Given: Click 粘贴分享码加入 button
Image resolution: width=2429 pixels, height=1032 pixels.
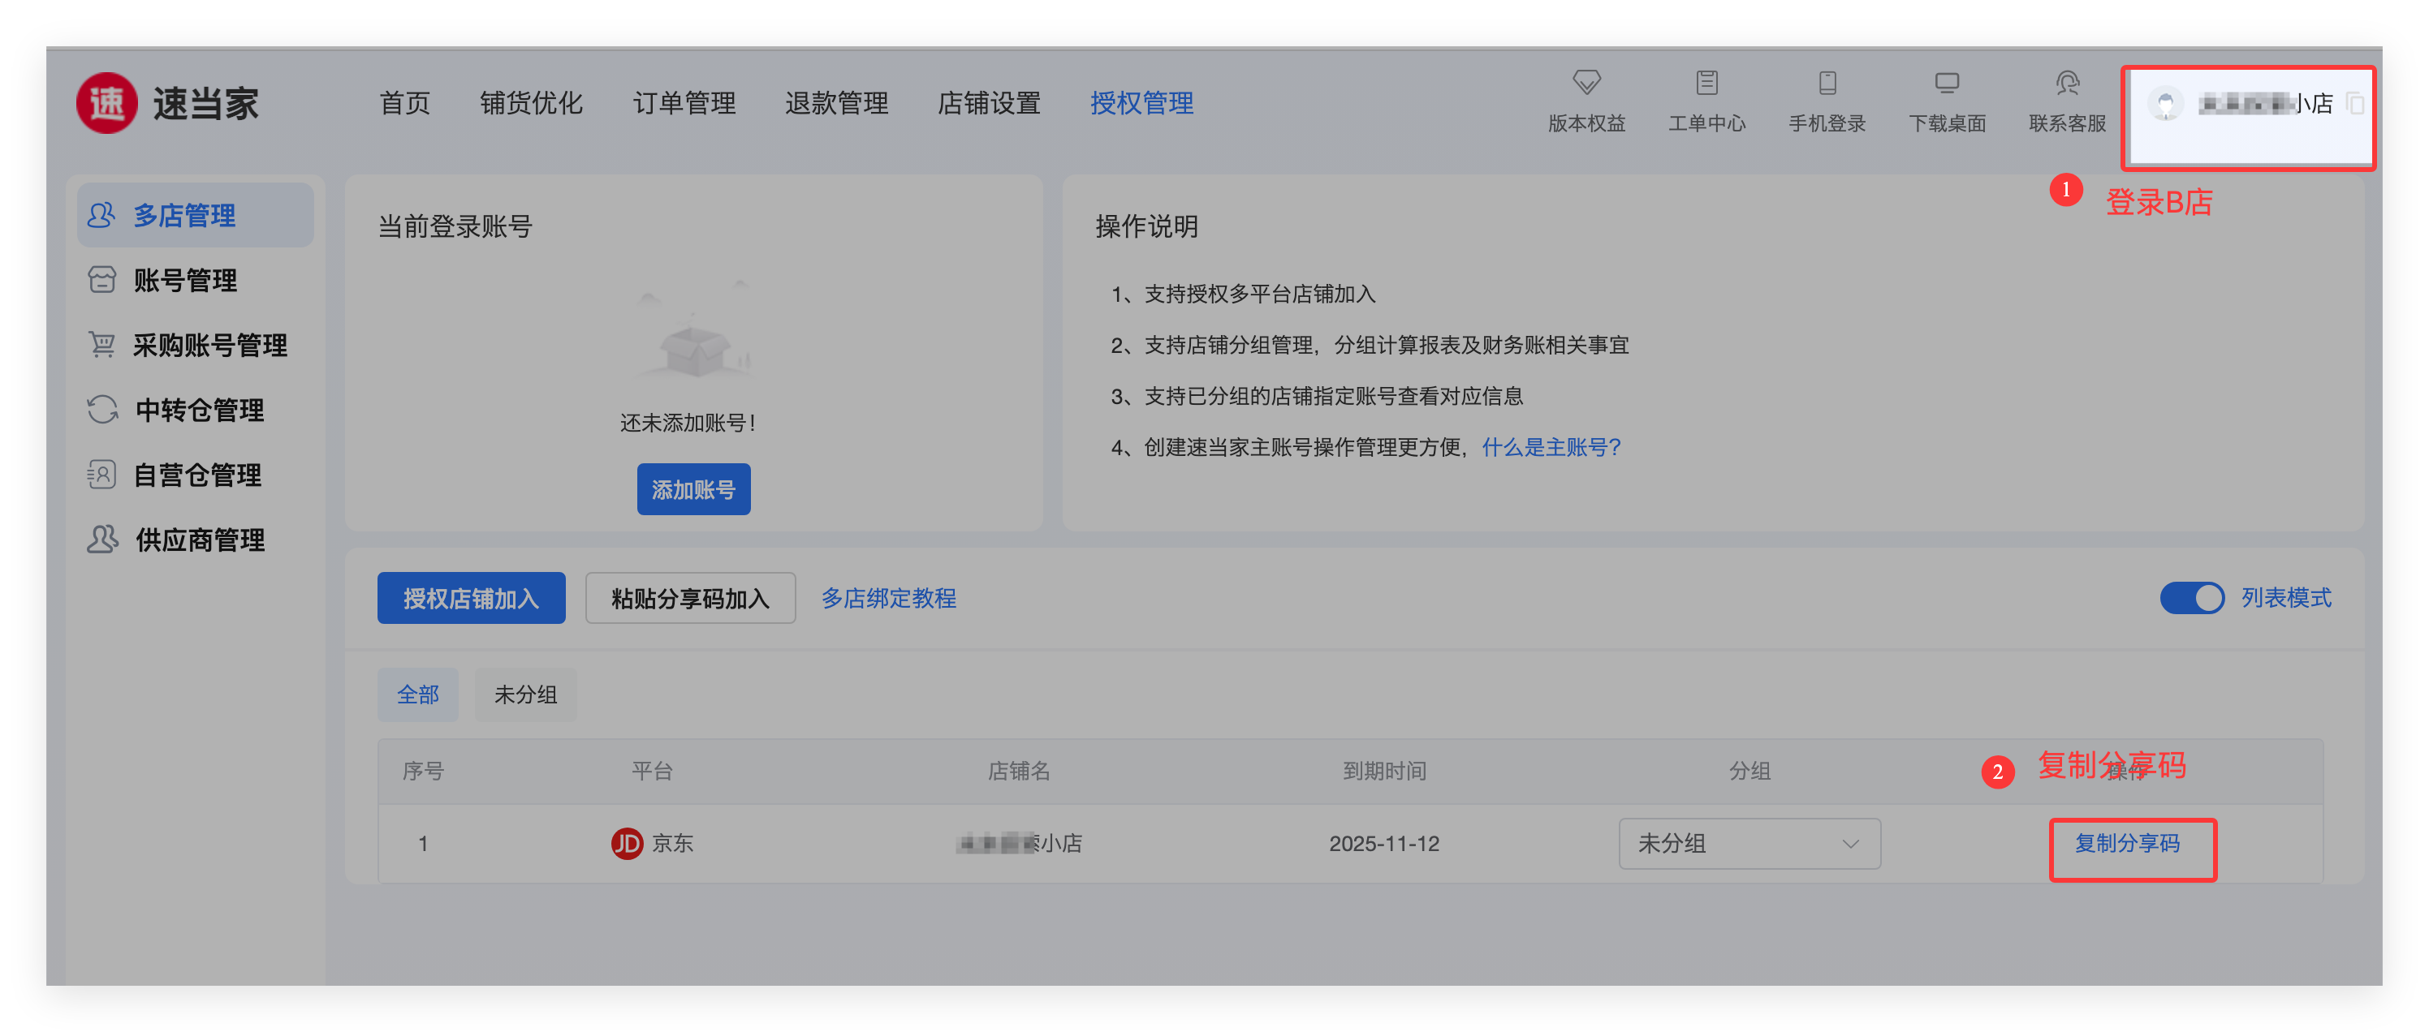Looking at the screenshot, I should tap(690, 597).
